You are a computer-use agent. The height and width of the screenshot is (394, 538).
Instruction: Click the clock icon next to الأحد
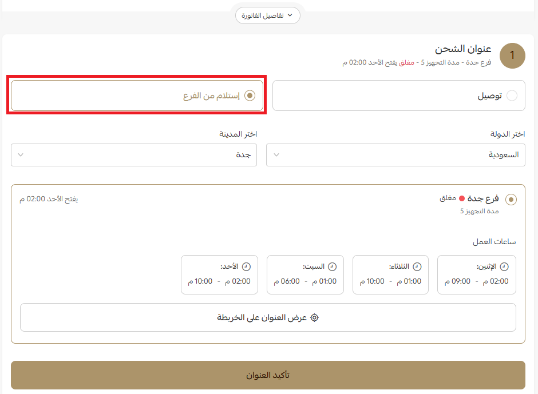[246, 266]
